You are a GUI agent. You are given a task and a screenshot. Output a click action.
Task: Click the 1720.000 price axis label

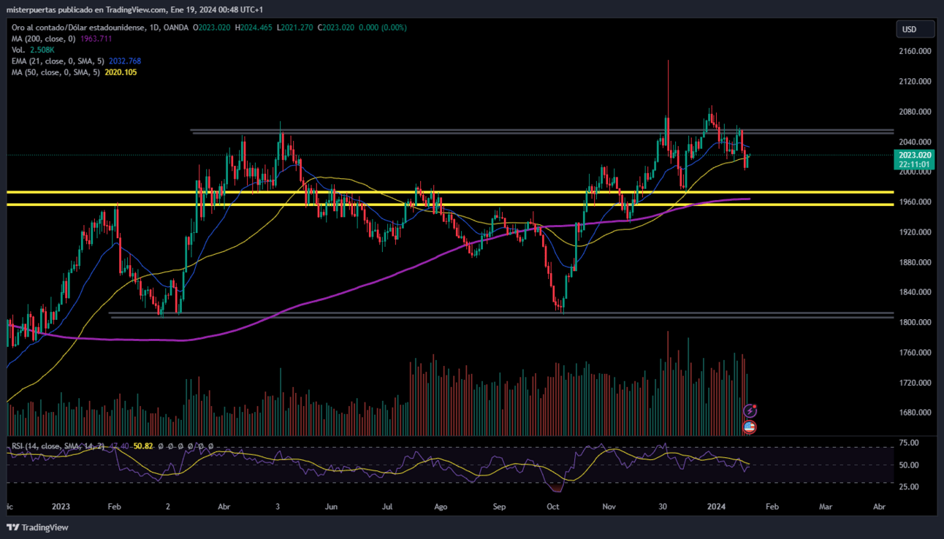[915, 382]
